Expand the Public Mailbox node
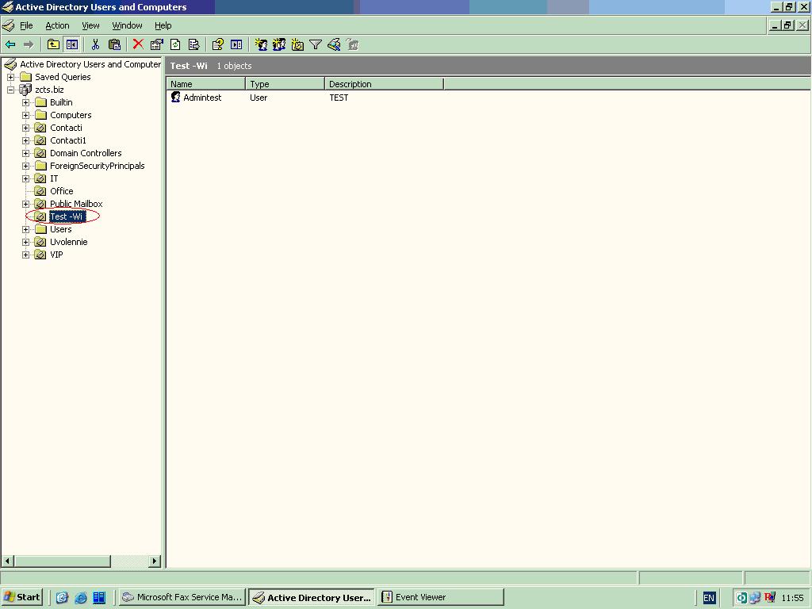Viewport: 812px width, 609px height. click(x=25, y=204)
